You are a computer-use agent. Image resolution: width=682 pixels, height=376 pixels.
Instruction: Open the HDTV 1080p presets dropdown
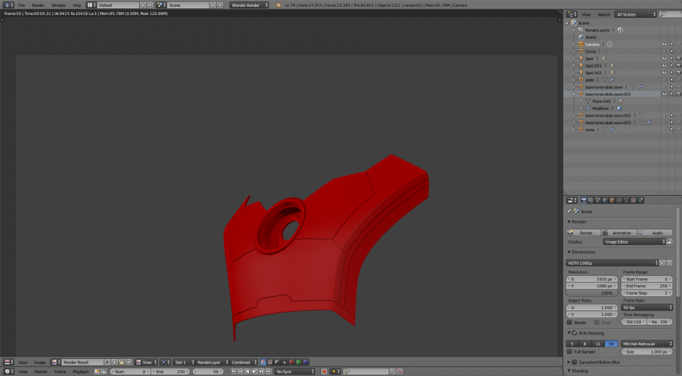pos(612,263)
